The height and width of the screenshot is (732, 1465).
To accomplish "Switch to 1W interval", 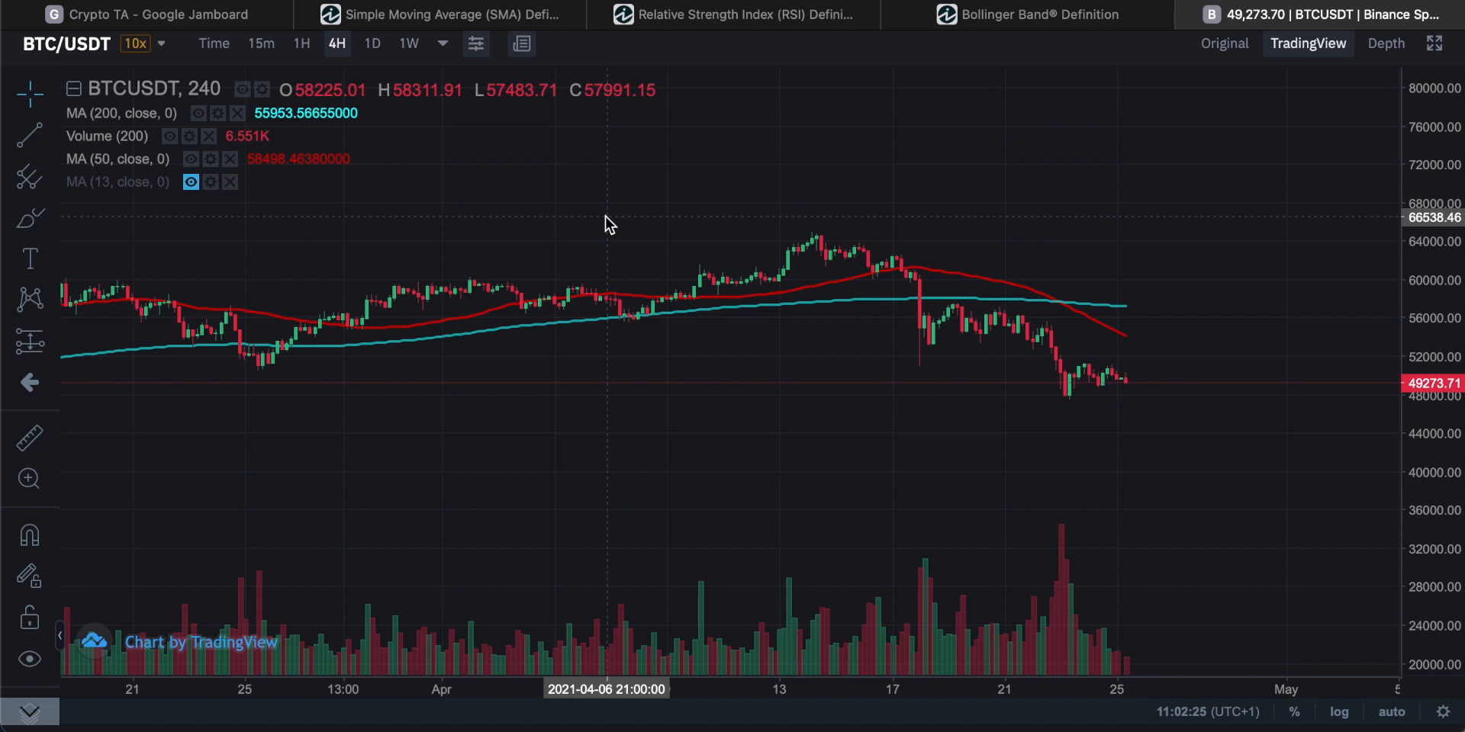I will pyautogui.click(x=409, y=43).
